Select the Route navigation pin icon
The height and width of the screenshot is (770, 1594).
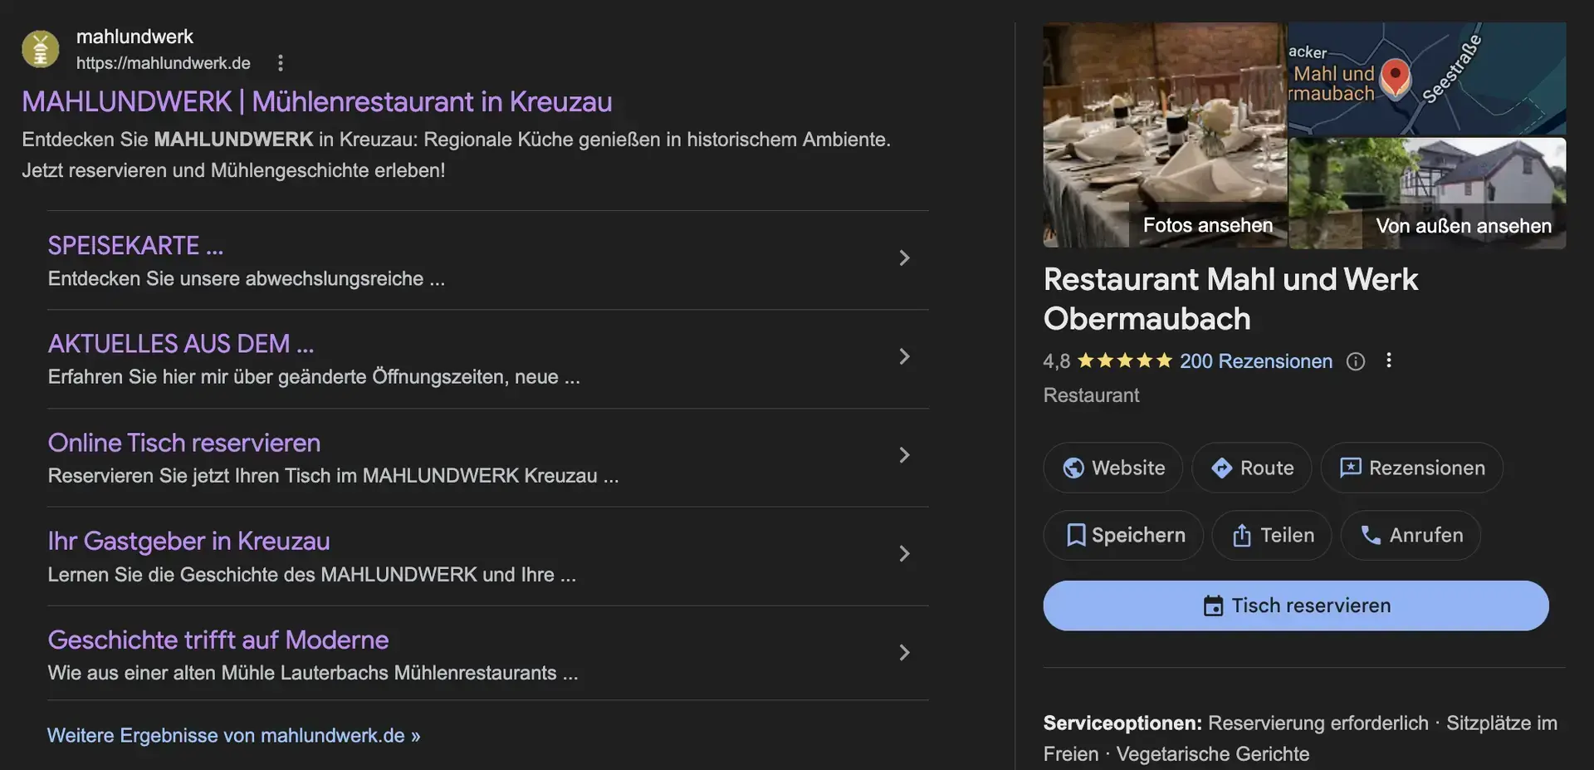(1220, 468)
